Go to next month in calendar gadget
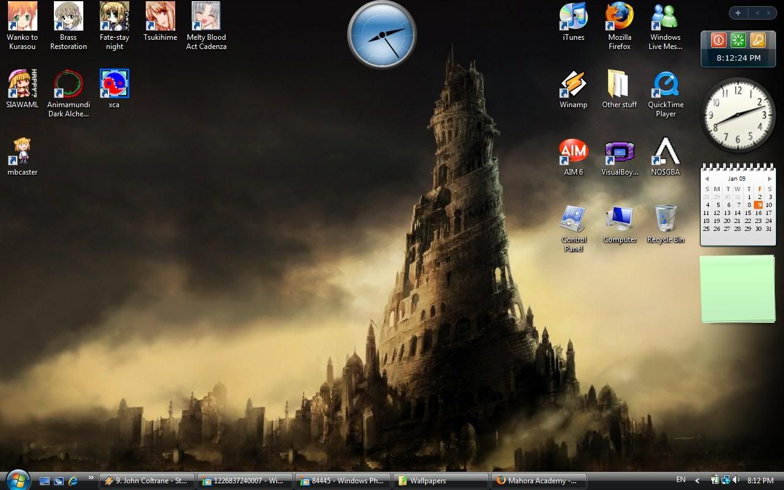This screenshot has width=784, height=490. point(769,179)
